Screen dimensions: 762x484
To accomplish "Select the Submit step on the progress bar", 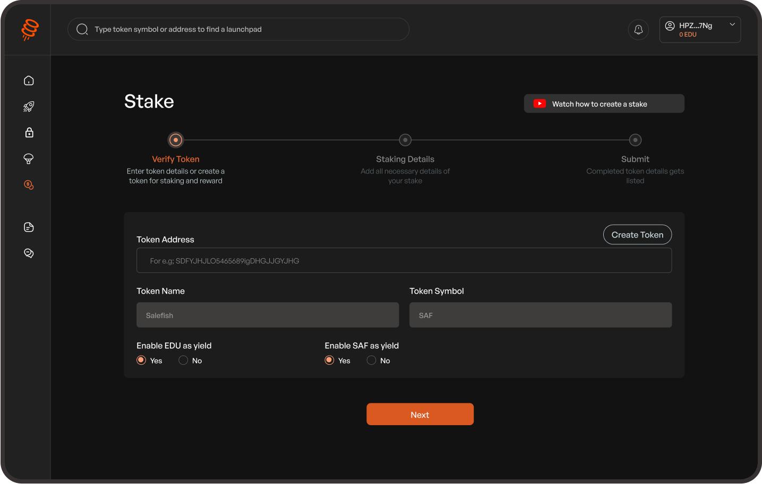I will (x=635, y=139).
